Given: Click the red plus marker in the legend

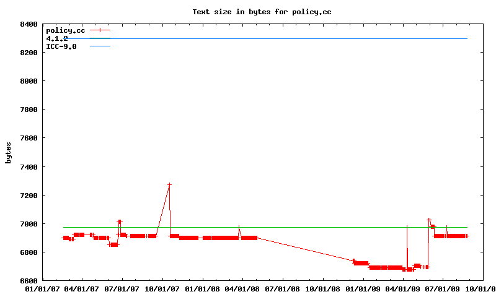Looking at the screenshot, I should coord(100,30).
